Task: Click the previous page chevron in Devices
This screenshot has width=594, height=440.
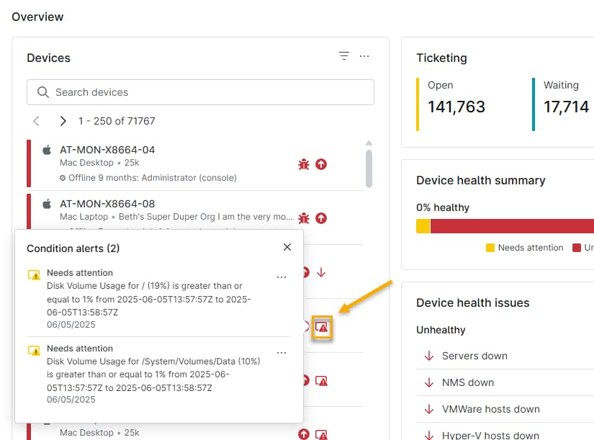Action: tap(36, 121)
